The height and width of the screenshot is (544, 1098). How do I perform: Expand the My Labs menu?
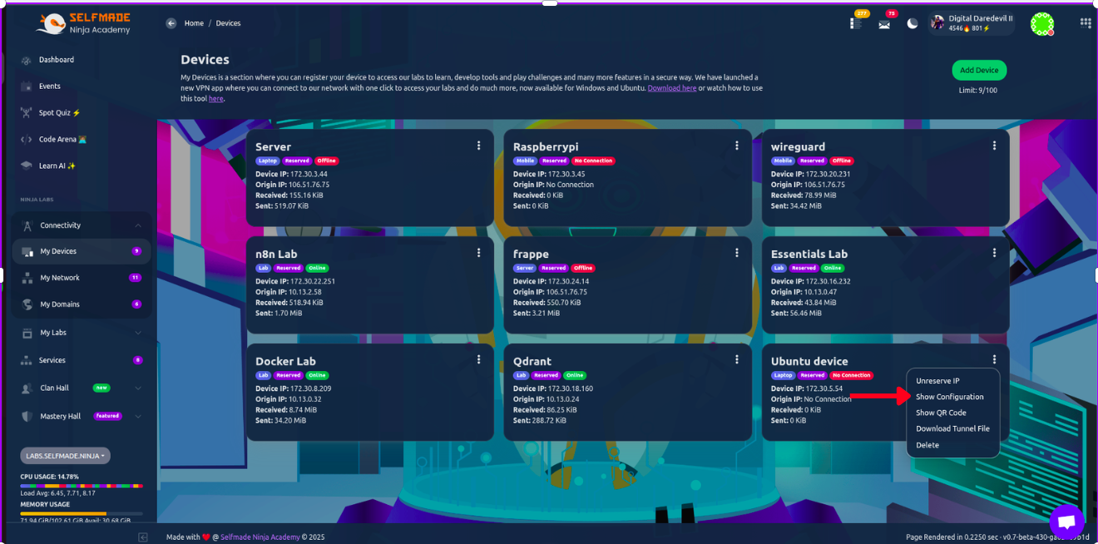[138, 333]
